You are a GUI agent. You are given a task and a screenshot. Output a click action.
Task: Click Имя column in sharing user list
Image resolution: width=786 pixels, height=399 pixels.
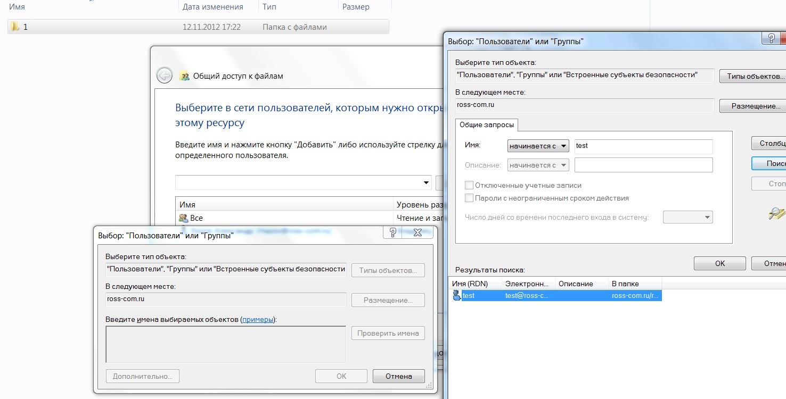(x=284, y=204)
